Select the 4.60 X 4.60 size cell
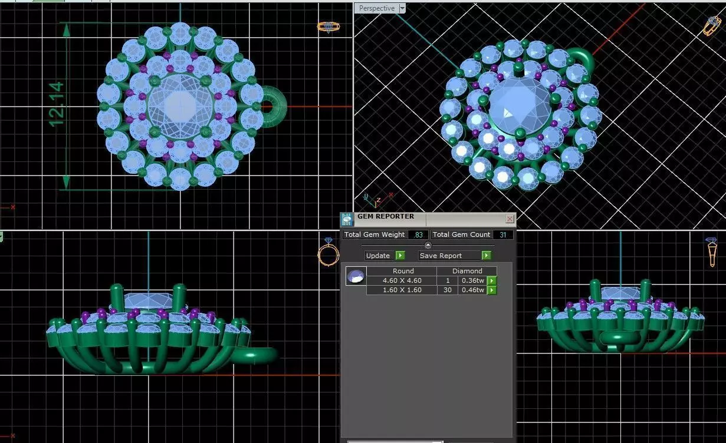The width and height of the screenshot is (726, 443). pyautogui.click(x=402, y=281)
